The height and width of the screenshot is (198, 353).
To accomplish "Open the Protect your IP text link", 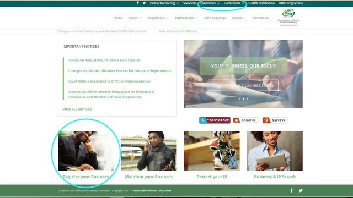I will click(212, 177).
